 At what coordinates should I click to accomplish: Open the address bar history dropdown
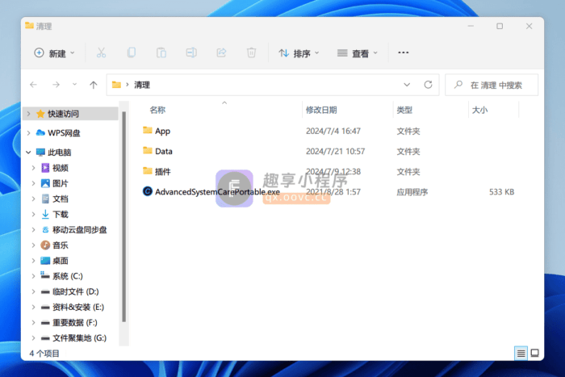pyautogui.click(x=407, y=85)
